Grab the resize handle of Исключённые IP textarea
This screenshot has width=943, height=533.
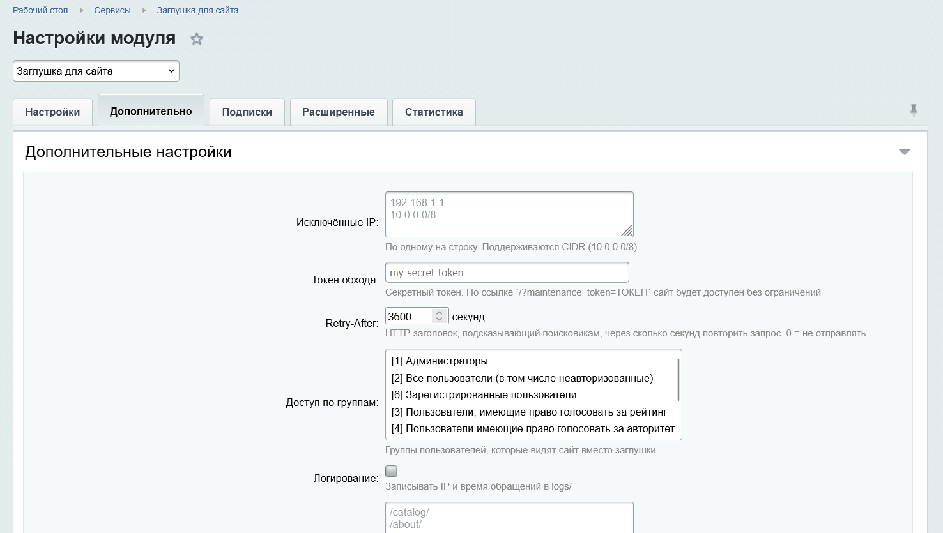click(627, 230)
